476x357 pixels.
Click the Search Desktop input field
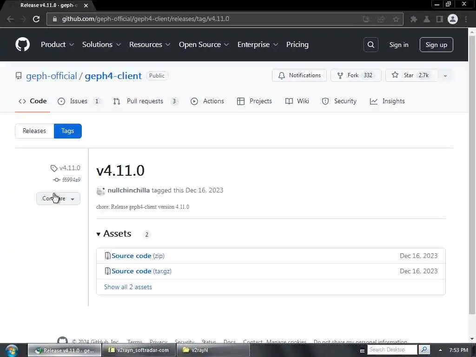tap(392, 350)
